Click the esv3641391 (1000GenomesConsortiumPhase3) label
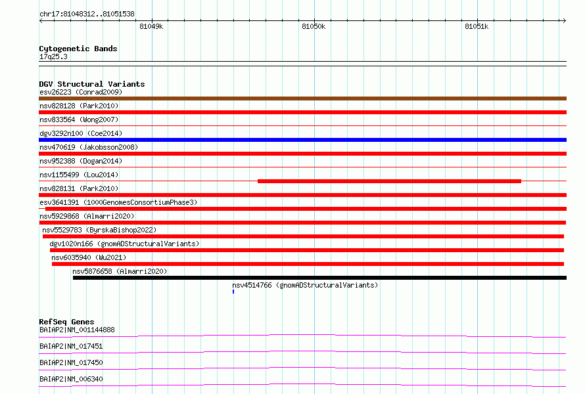585x394 pixels. click(x=118, y=202)
